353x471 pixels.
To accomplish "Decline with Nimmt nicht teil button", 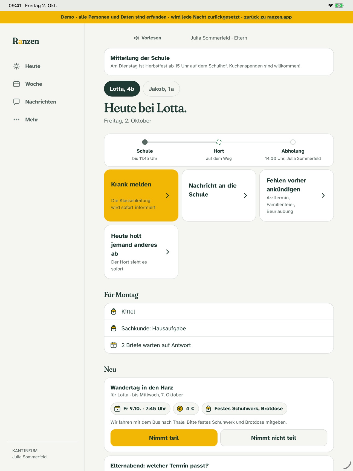I will coord(274,438).
